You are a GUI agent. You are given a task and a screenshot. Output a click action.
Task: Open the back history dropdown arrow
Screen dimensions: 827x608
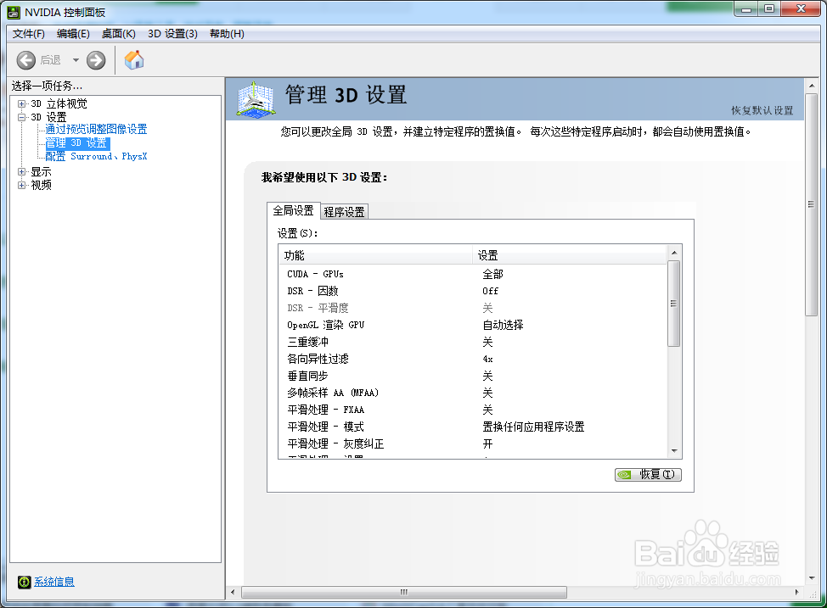(76, 60)
